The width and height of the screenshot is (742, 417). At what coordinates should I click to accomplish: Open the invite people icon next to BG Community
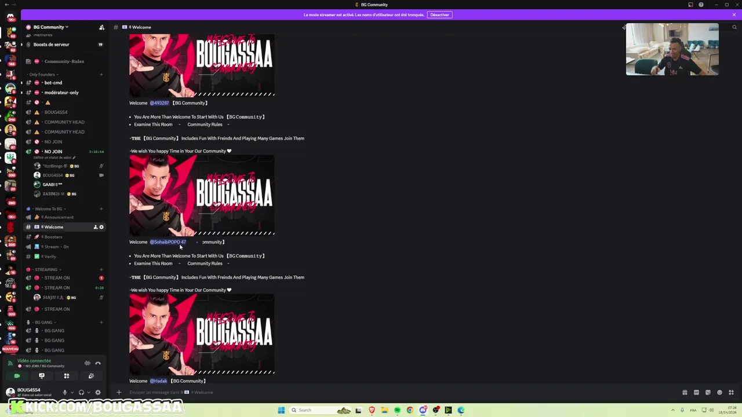click(x=101, y=27)
